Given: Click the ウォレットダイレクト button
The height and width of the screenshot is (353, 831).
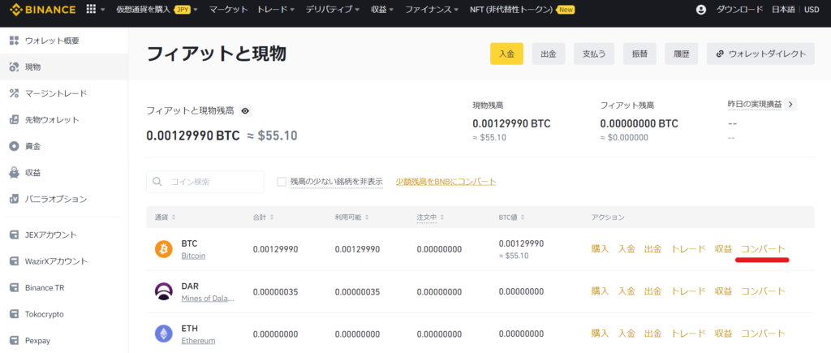Looking at the screenshot, I should point(760,54).
